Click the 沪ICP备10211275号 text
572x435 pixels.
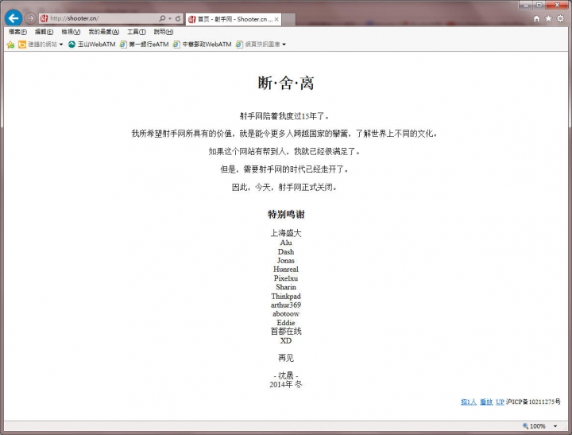(533, 402)
